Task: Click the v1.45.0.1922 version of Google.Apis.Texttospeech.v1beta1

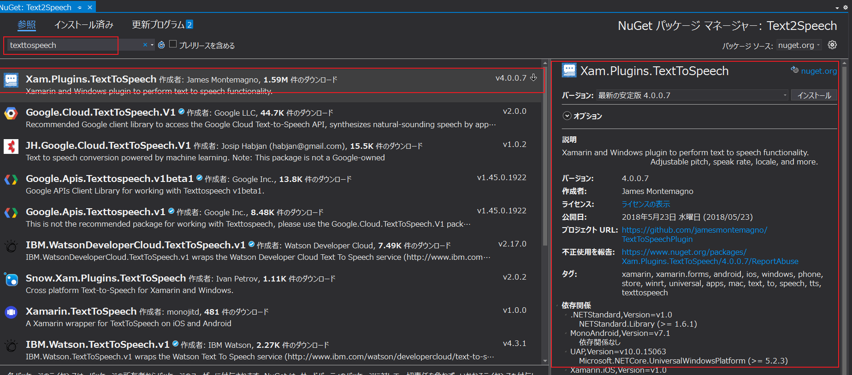Action: pos(502,177)
